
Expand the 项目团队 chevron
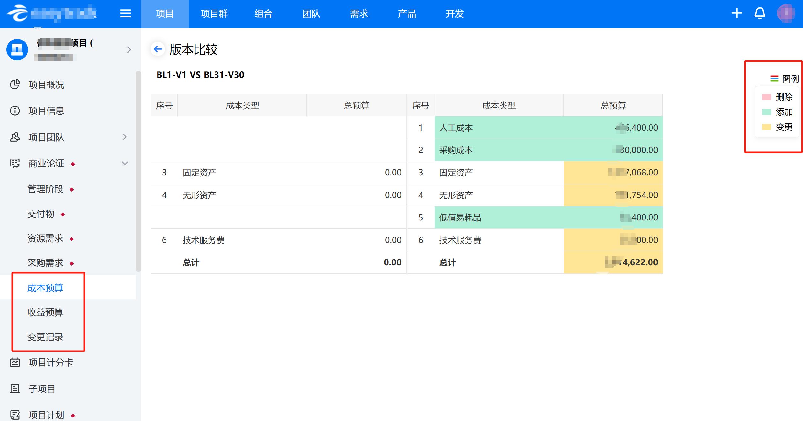(x=125, y=137)
